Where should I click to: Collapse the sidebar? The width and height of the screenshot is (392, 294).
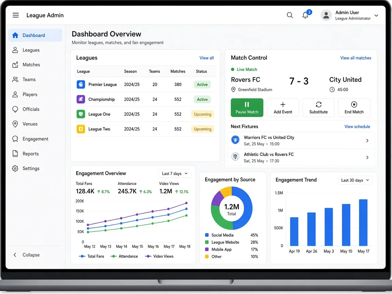(x=27, y=255)
